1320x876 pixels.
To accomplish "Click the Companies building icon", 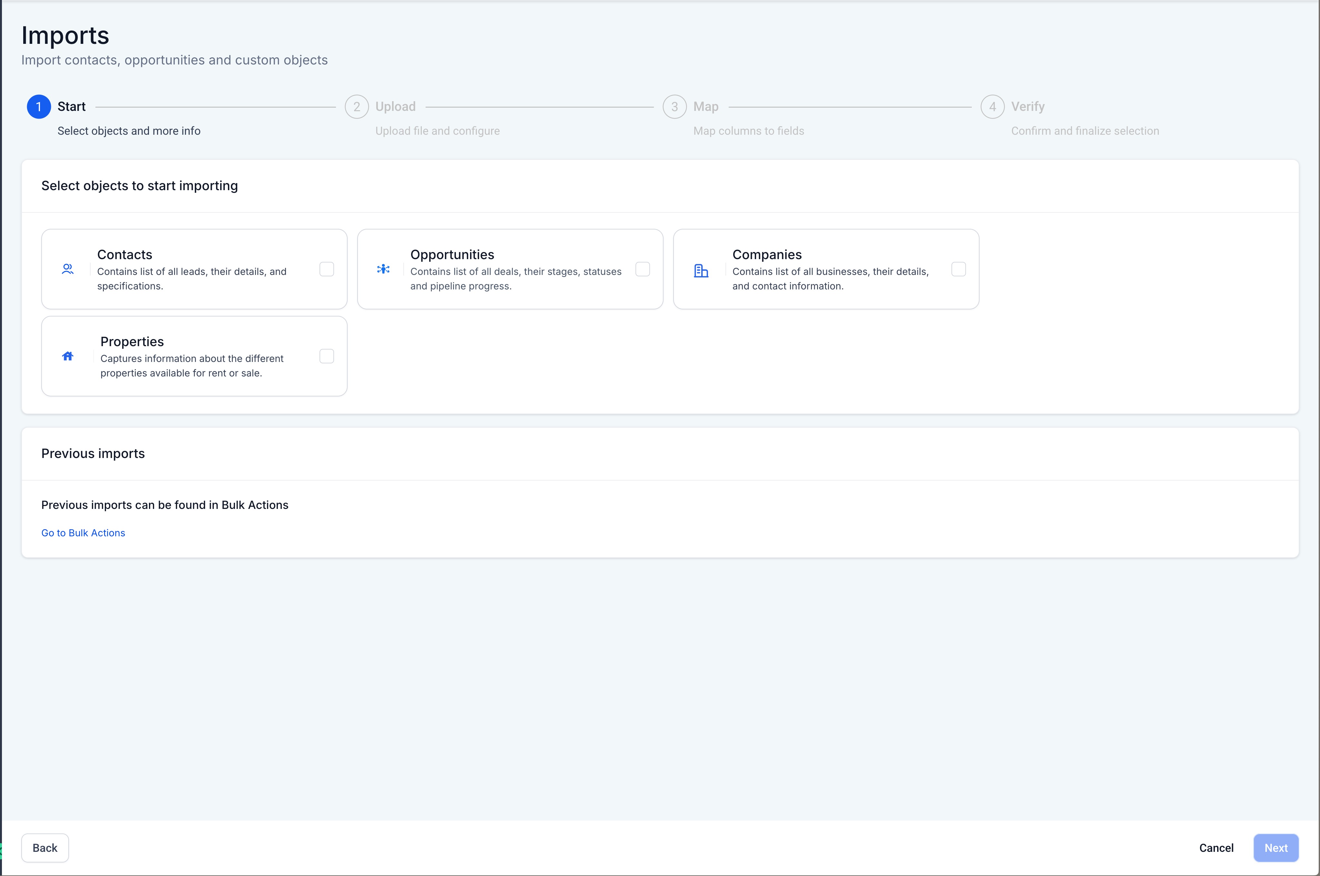I will [701, 270].
